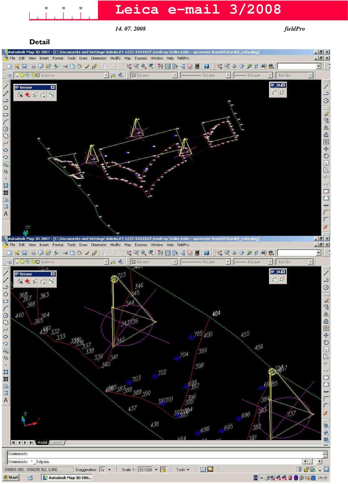
Task: Click the red target icon in the upper fP Sensor toolbar
Action: [27, 94]
